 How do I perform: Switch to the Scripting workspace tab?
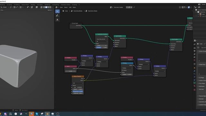click(74, 5)
